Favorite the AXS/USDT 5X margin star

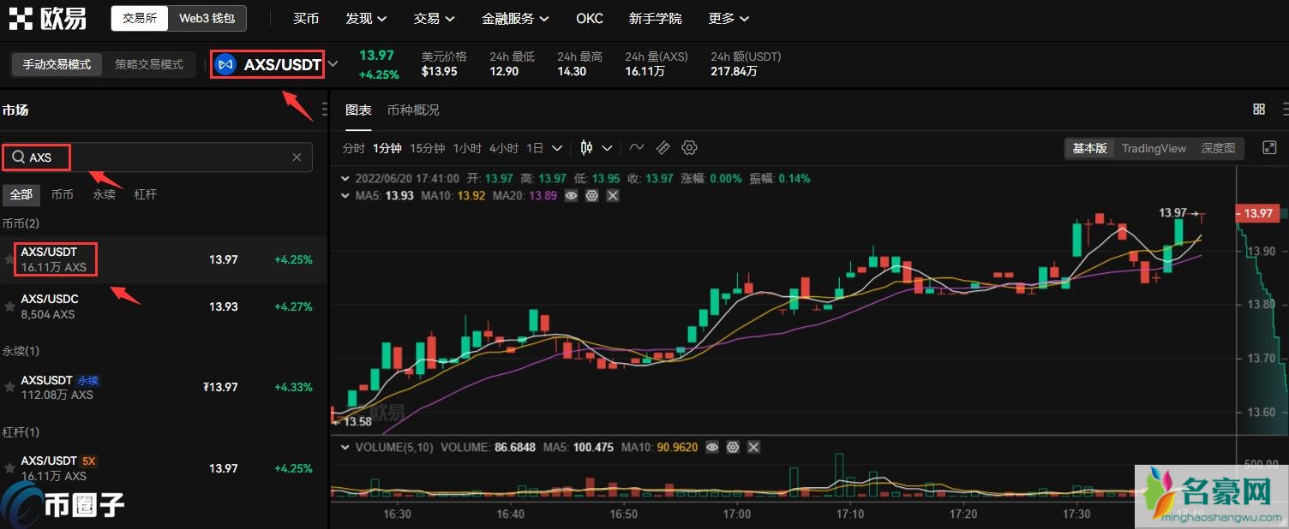pos(9,468)
